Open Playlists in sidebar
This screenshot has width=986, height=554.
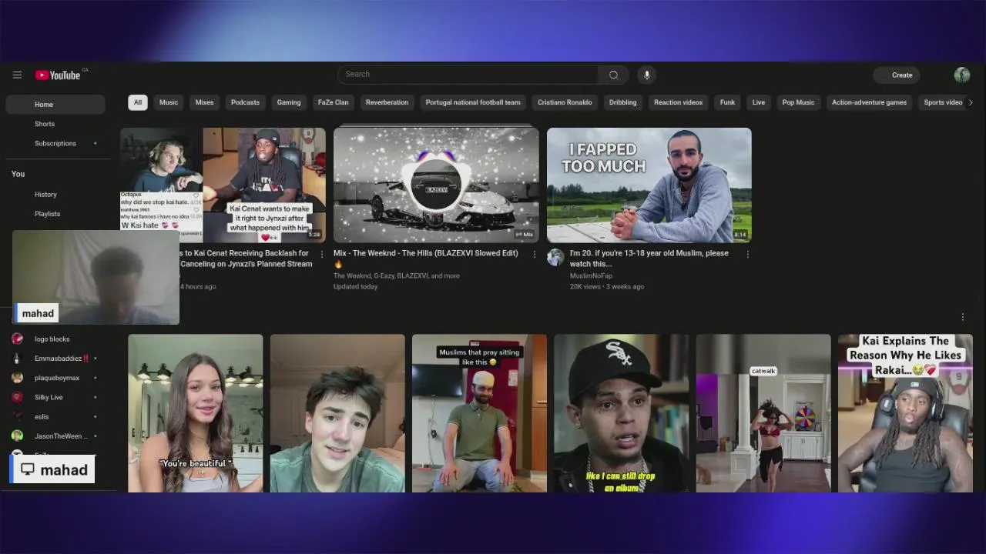55,214
